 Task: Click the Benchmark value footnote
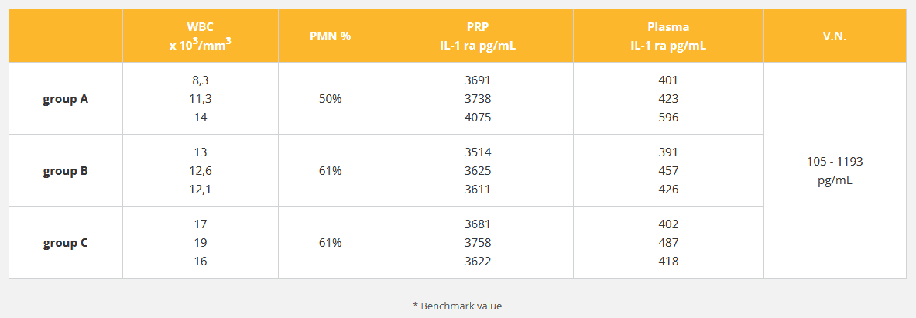[457, 306]
